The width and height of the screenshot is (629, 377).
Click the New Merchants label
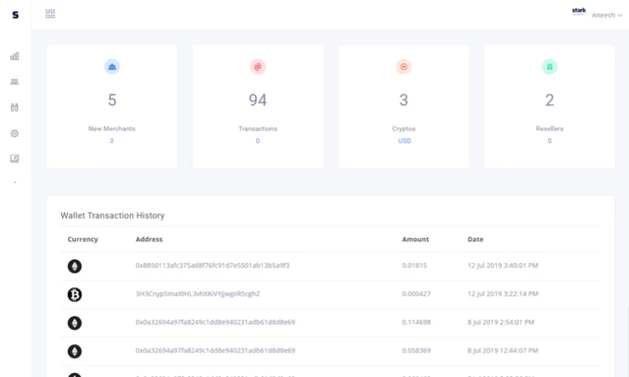point(112,129)
